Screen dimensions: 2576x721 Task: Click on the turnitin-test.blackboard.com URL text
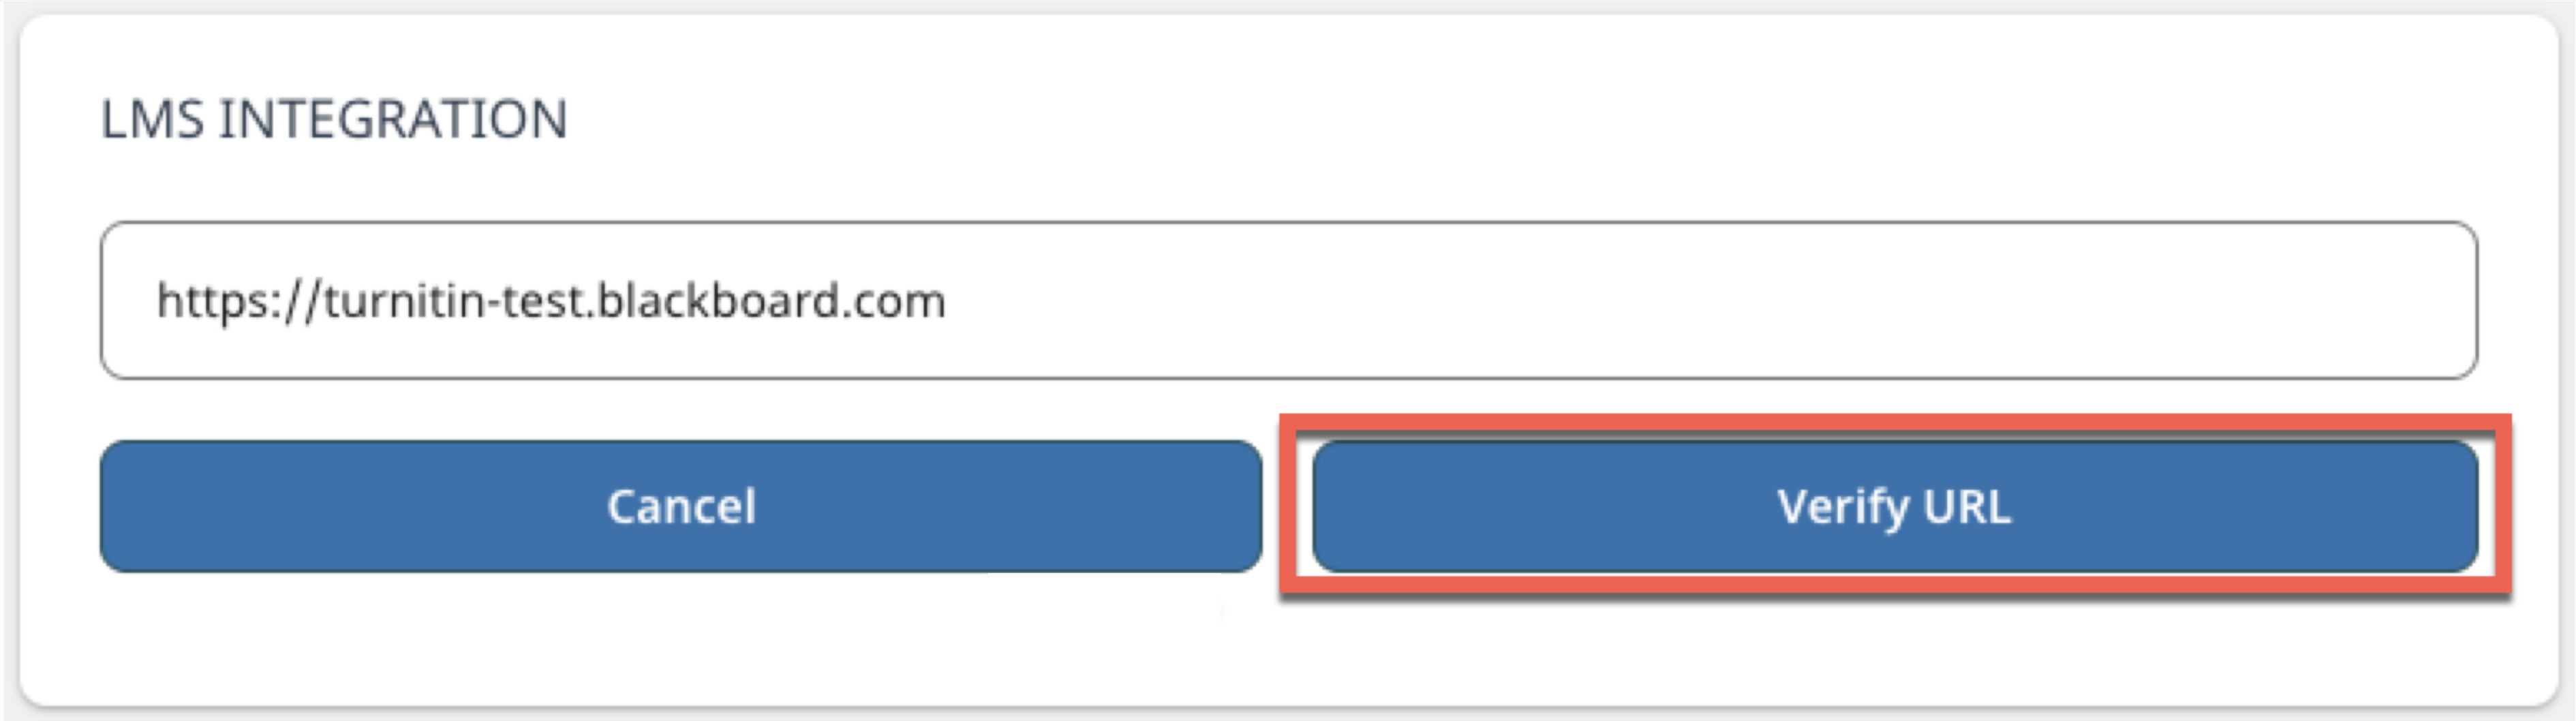click(551, 300)
